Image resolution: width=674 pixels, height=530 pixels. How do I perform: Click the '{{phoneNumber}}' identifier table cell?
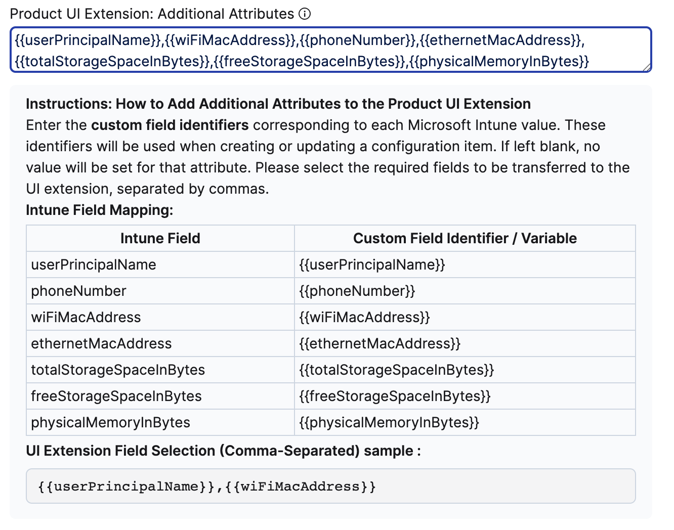[x=465, y=291]
